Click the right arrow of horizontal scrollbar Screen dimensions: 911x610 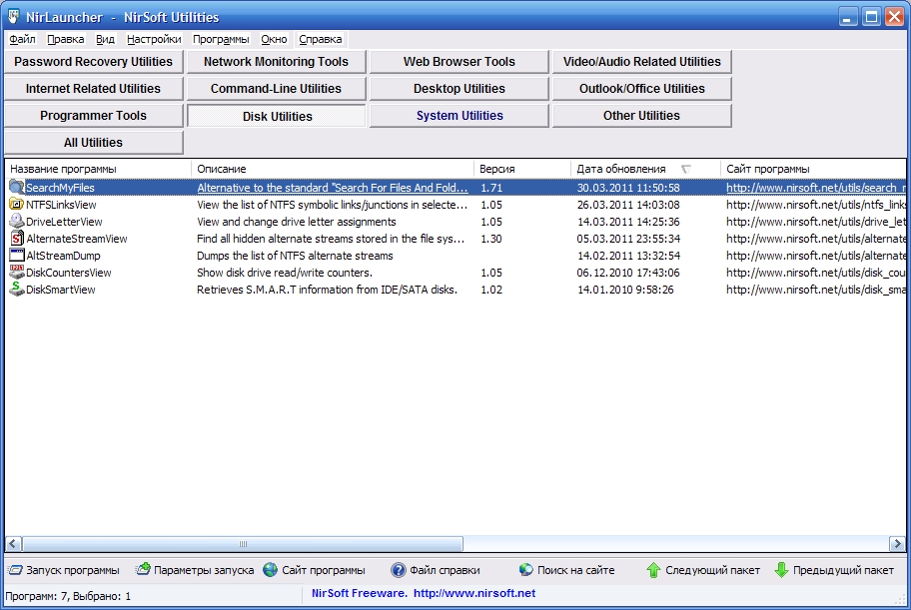coord(896,544)
